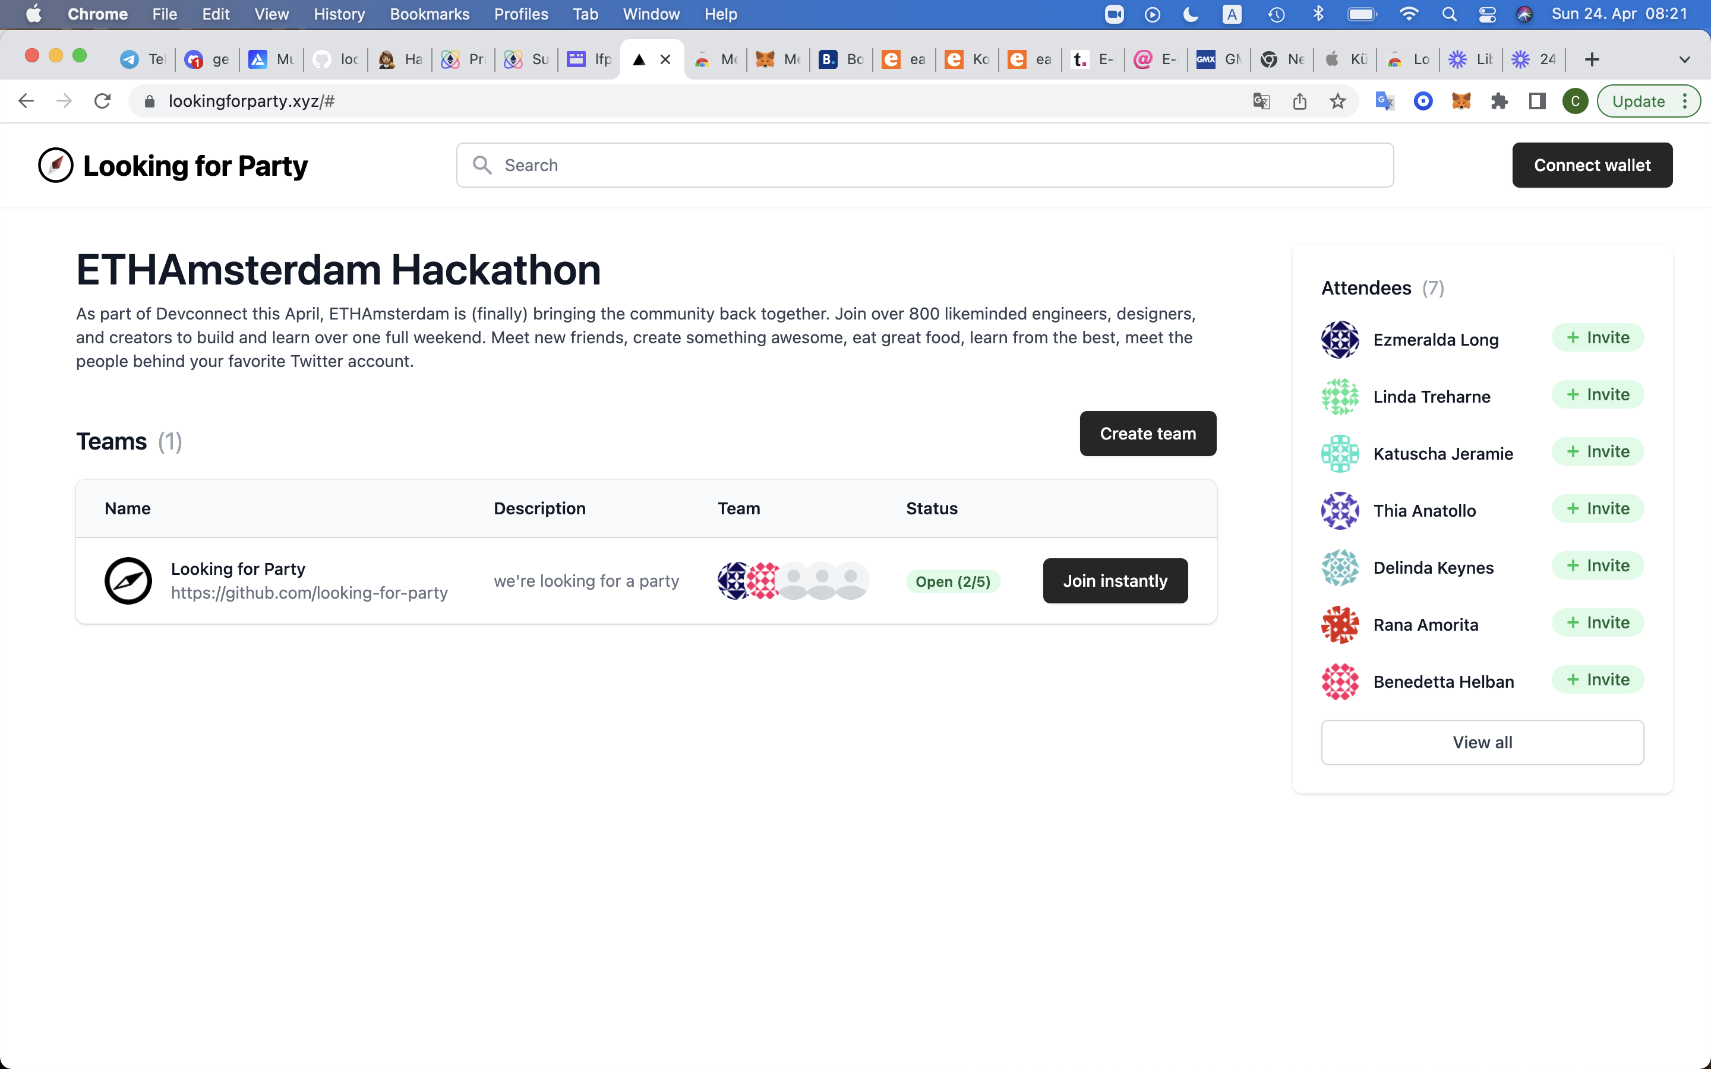Click Thia Anatollo's avatar
The image size is (1711, 1069).
1340,511
